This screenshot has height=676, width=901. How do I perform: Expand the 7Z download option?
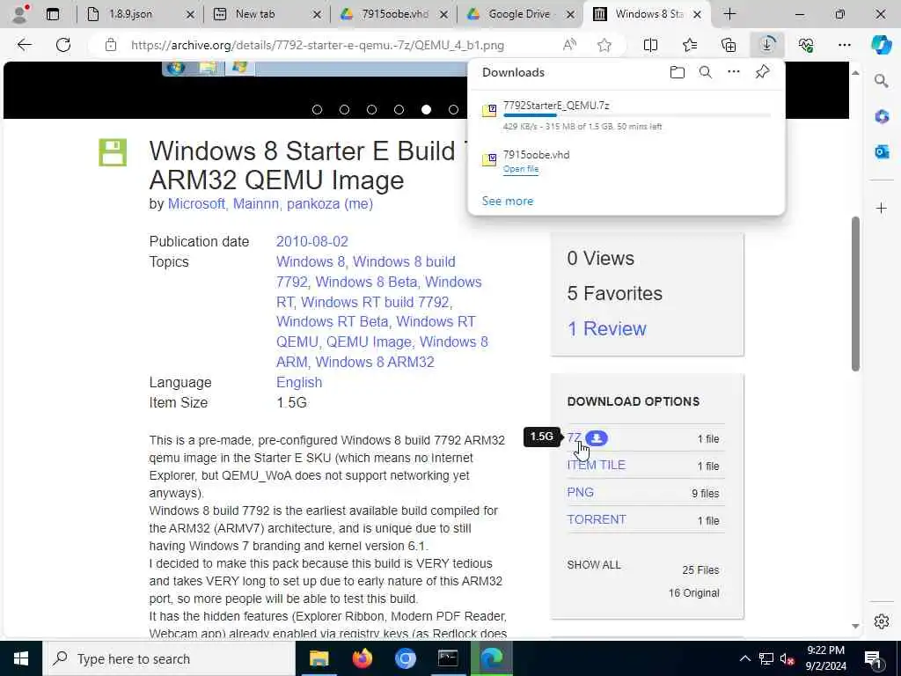[574, 438]
